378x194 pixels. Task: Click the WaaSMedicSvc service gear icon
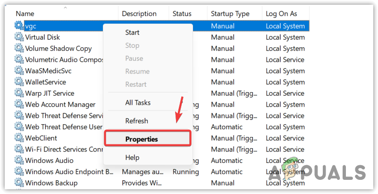pyautogui.click(x=19, y=71)
